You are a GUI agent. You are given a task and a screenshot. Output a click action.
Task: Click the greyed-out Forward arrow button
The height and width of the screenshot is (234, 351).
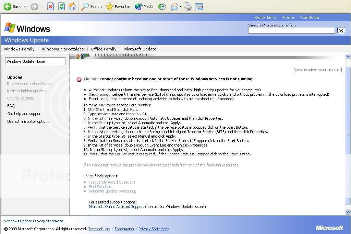point(34,7)
